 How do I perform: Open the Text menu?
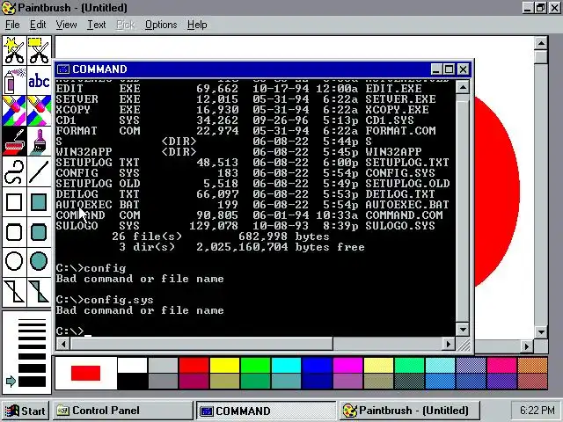coord(97,25)
